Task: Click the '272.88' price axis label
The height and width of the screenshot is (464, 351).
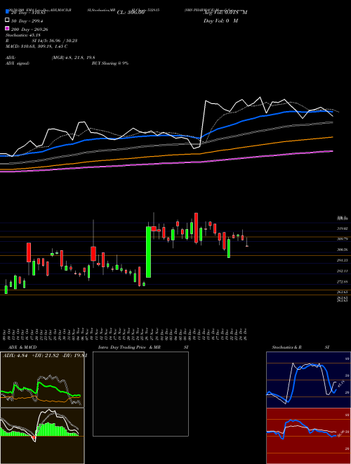Action: pyautogui.click(x=342, y=282)
